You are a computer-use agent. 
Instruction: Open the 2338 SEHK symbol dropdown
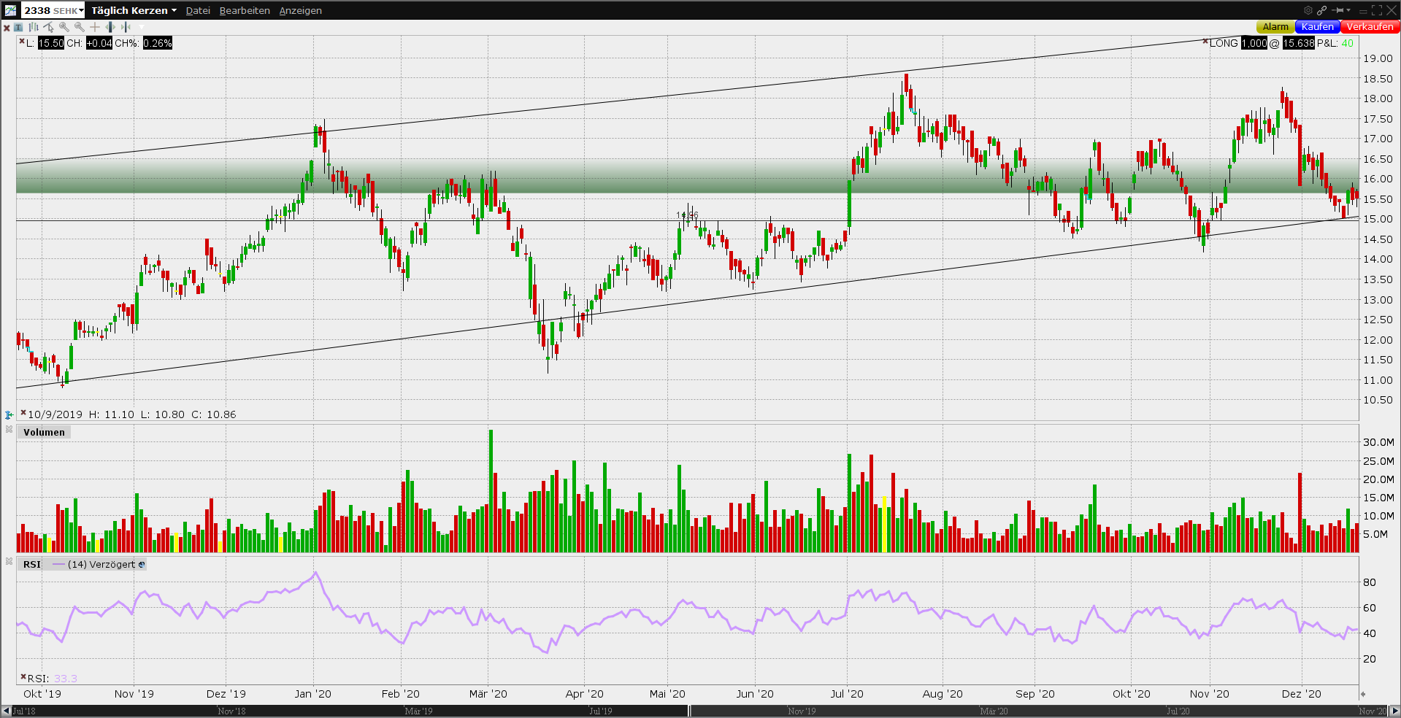coord(53,10)
